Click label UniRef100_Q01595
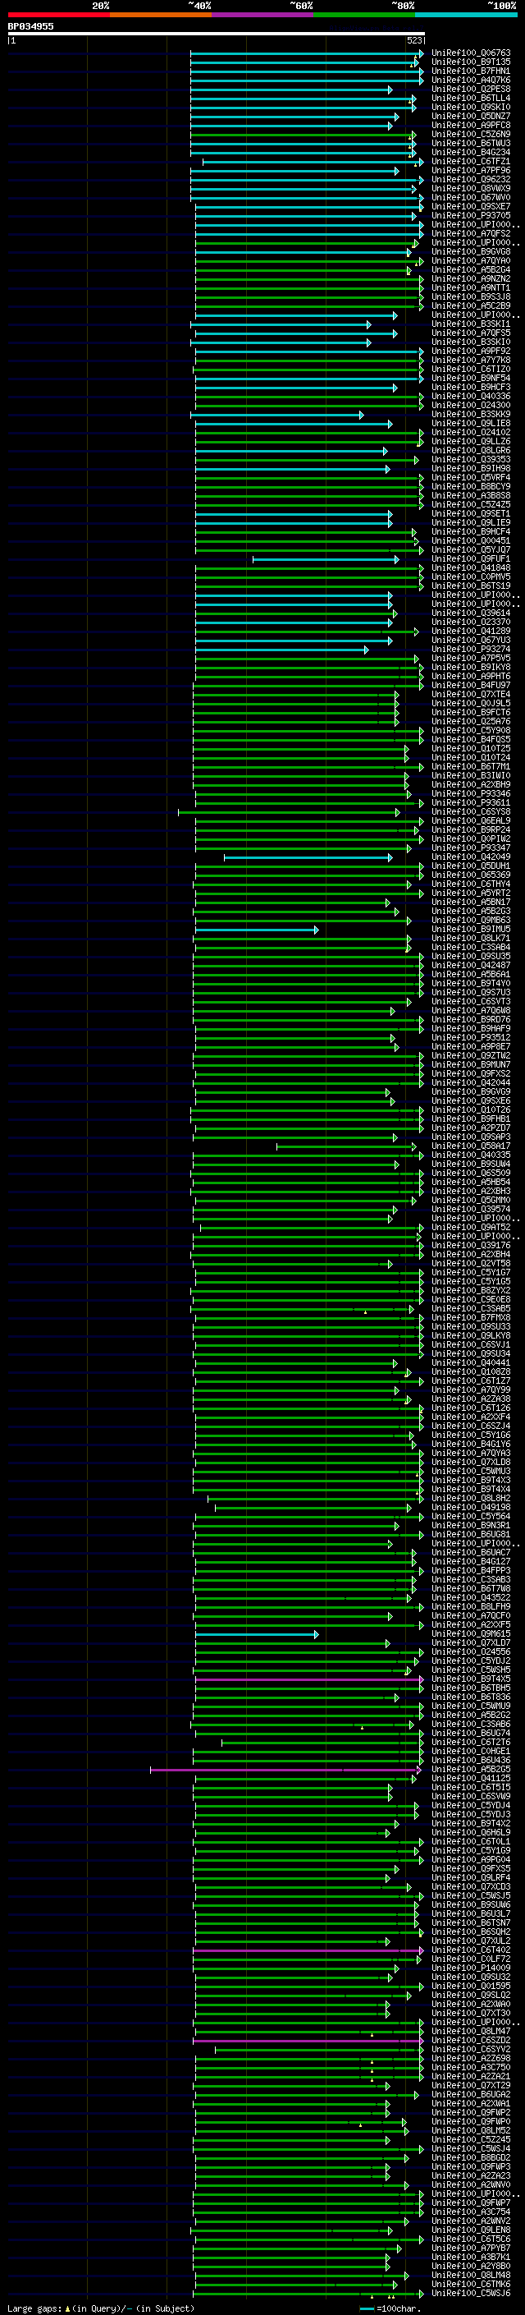This screenshot has width=525, height=2315. 471,1987
